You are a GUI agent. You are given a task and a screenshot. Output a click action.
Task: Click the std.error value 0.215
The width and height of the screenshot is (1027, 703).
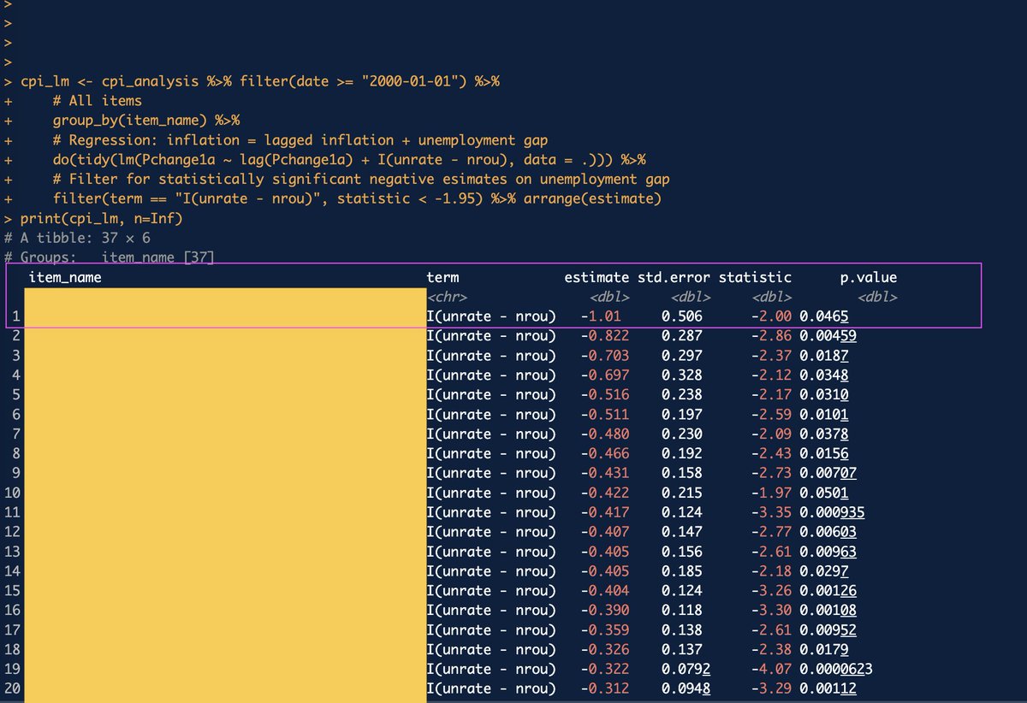click(682, 493)
